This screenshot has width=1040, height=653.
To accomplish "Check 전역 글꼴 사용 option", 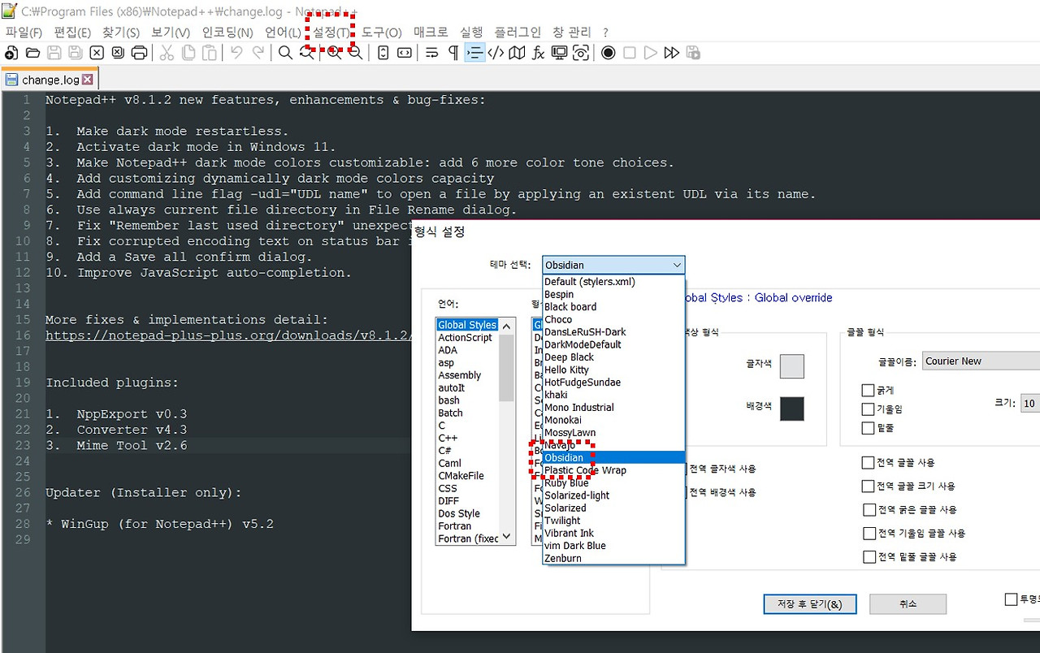I will tap(868, 463).
